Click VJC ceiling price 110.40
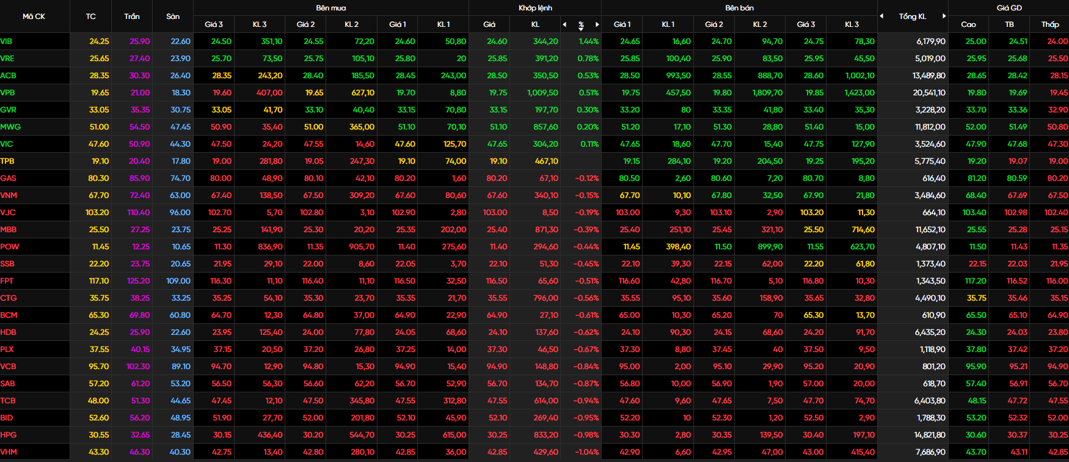This screenshot has height=462, width=1069. click(x=138, y=213)
